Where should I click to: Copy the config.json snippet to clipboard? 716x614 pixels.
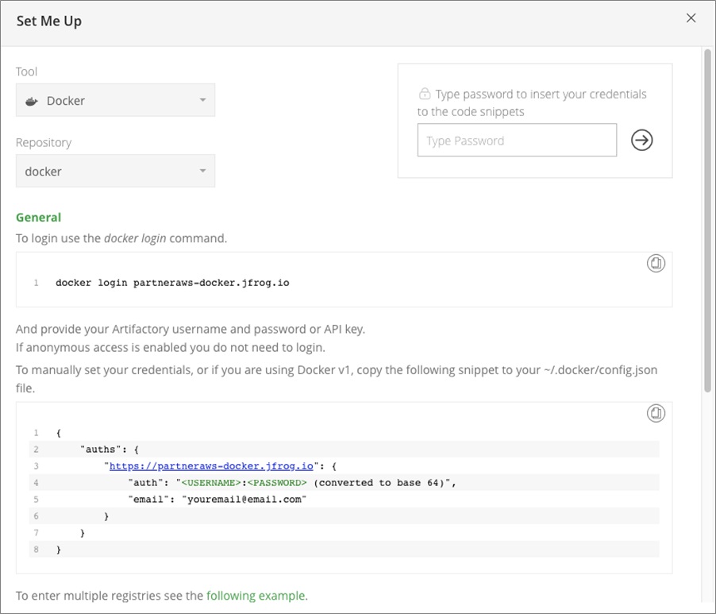656,414
